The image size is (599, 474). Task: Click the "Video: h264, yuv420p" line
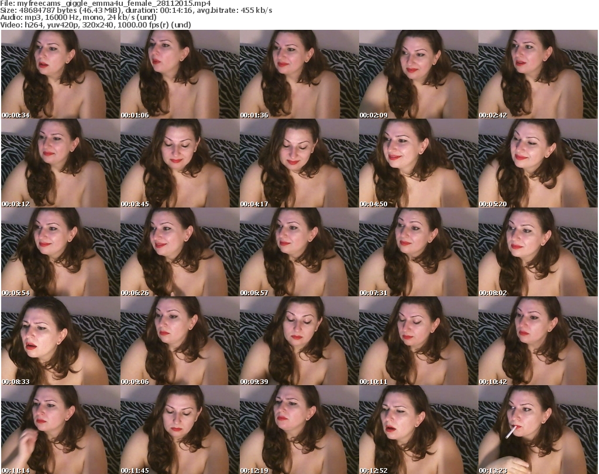click(x=95, y=25)
